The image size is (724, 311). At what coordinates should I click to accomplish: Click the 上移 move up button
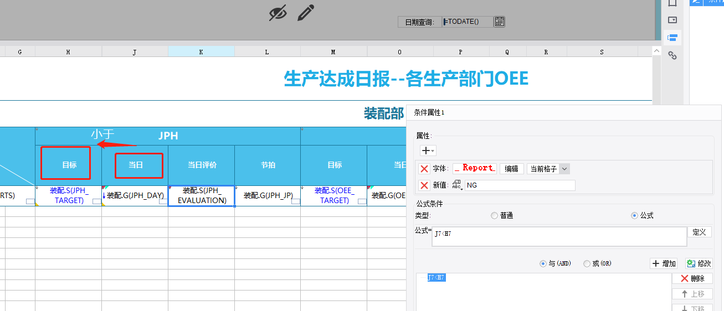[692, 294]
